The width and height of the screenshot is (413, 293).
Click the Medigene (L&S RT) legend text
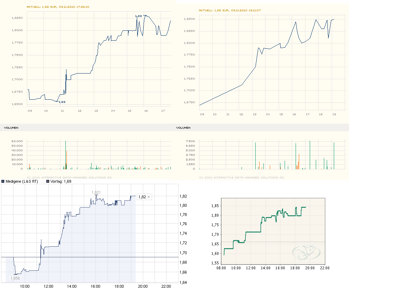22,181
